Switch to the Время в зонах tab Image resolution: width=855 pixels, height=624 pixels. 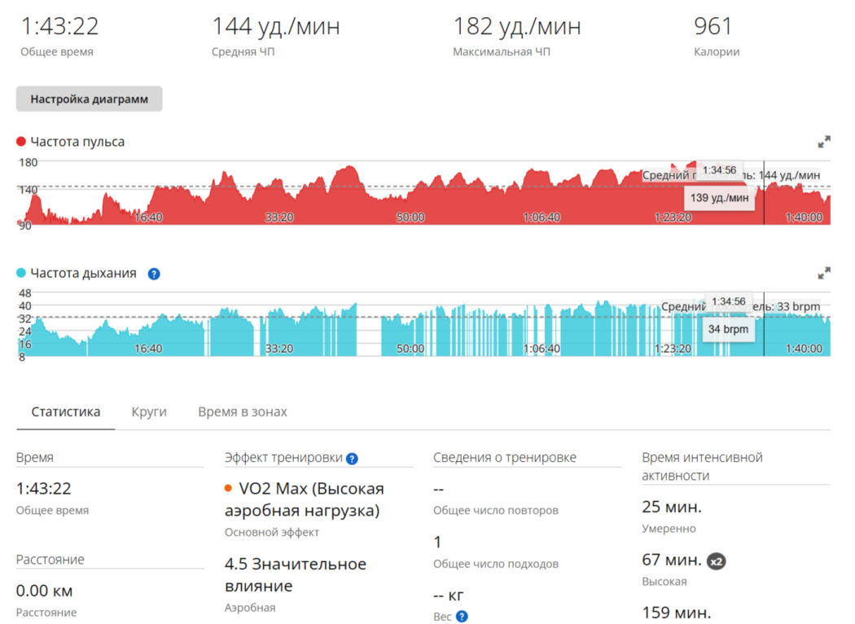[x=243, y=412]
